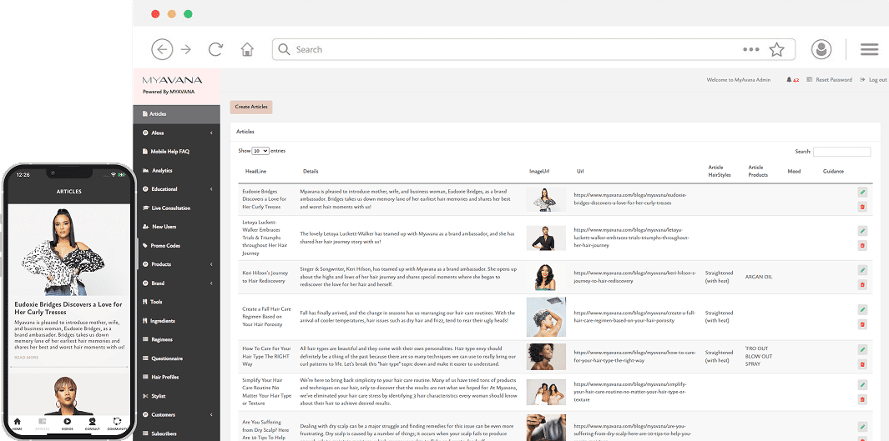
Task: Click Eudoxie Bridges article image thumbnail
Action: 546,199
